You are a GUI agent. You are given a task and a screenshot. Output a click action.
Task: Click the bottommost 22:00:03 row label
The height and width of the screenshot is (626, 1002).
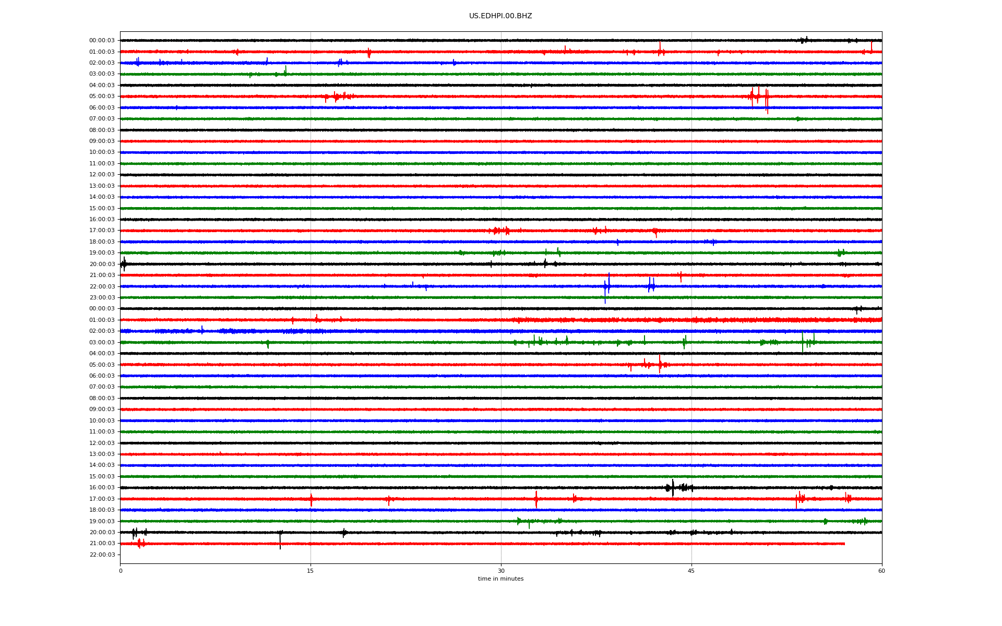[102, 555]
